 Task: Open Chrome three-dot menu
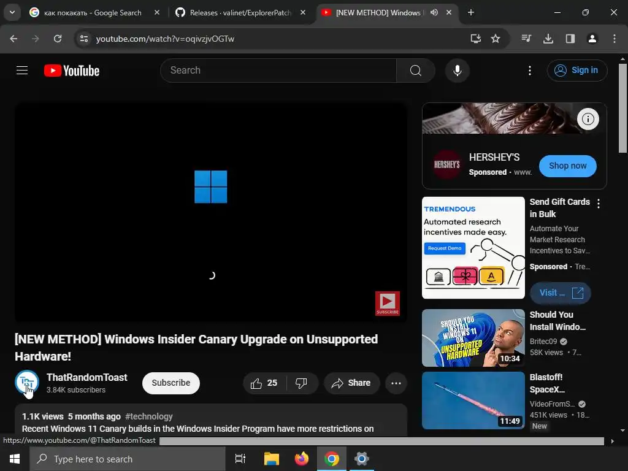coord(614,39)
